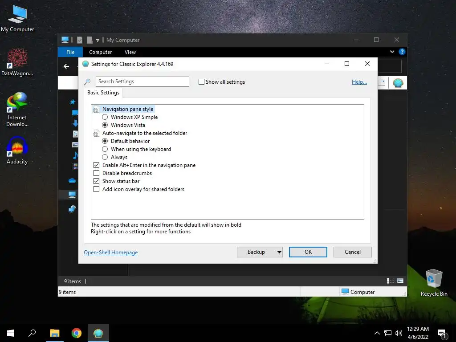Launch Internet Download Manager desktop icon
Image resolution: width=456 pixels, height=342 pixels.
click(17, 110)
